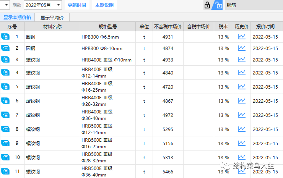Click the 规格型号 column header
Viewport: 283px width, 178px height.
108,27
